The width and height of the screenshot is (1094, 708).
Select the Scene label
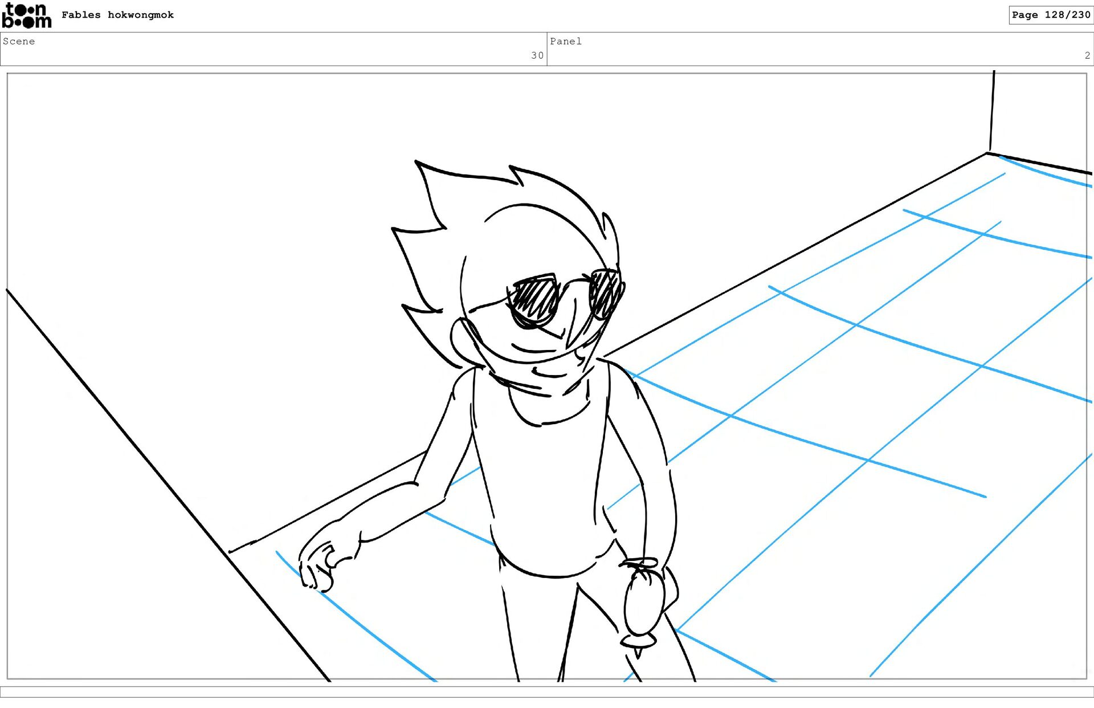(x=19, y=41)
